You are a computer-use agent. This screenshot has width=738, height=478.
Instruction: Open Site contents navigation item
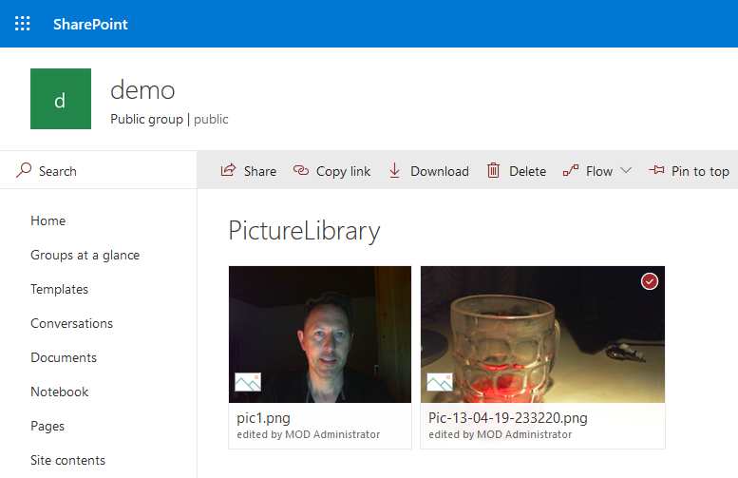point(67,460)
